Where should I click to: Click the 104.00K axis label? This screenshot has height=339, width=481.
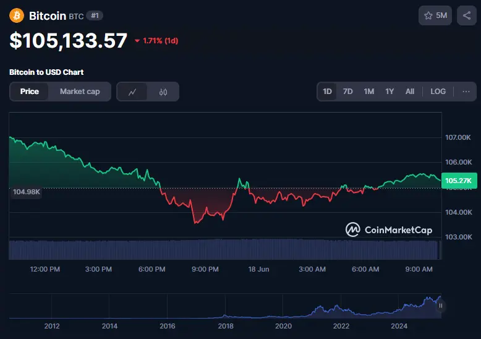[458, 212]
